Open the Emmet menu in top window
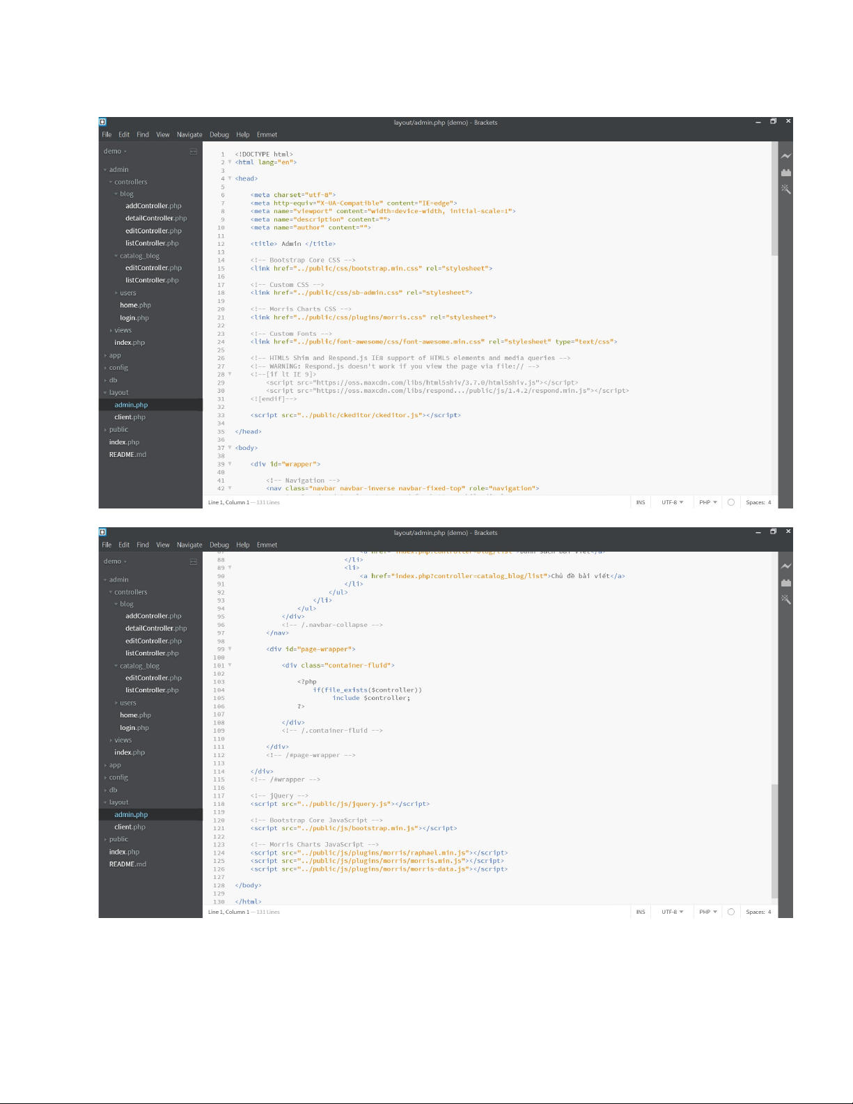Image resolution: width=853 pixels, height=1104 pixels. coord(267,135)
